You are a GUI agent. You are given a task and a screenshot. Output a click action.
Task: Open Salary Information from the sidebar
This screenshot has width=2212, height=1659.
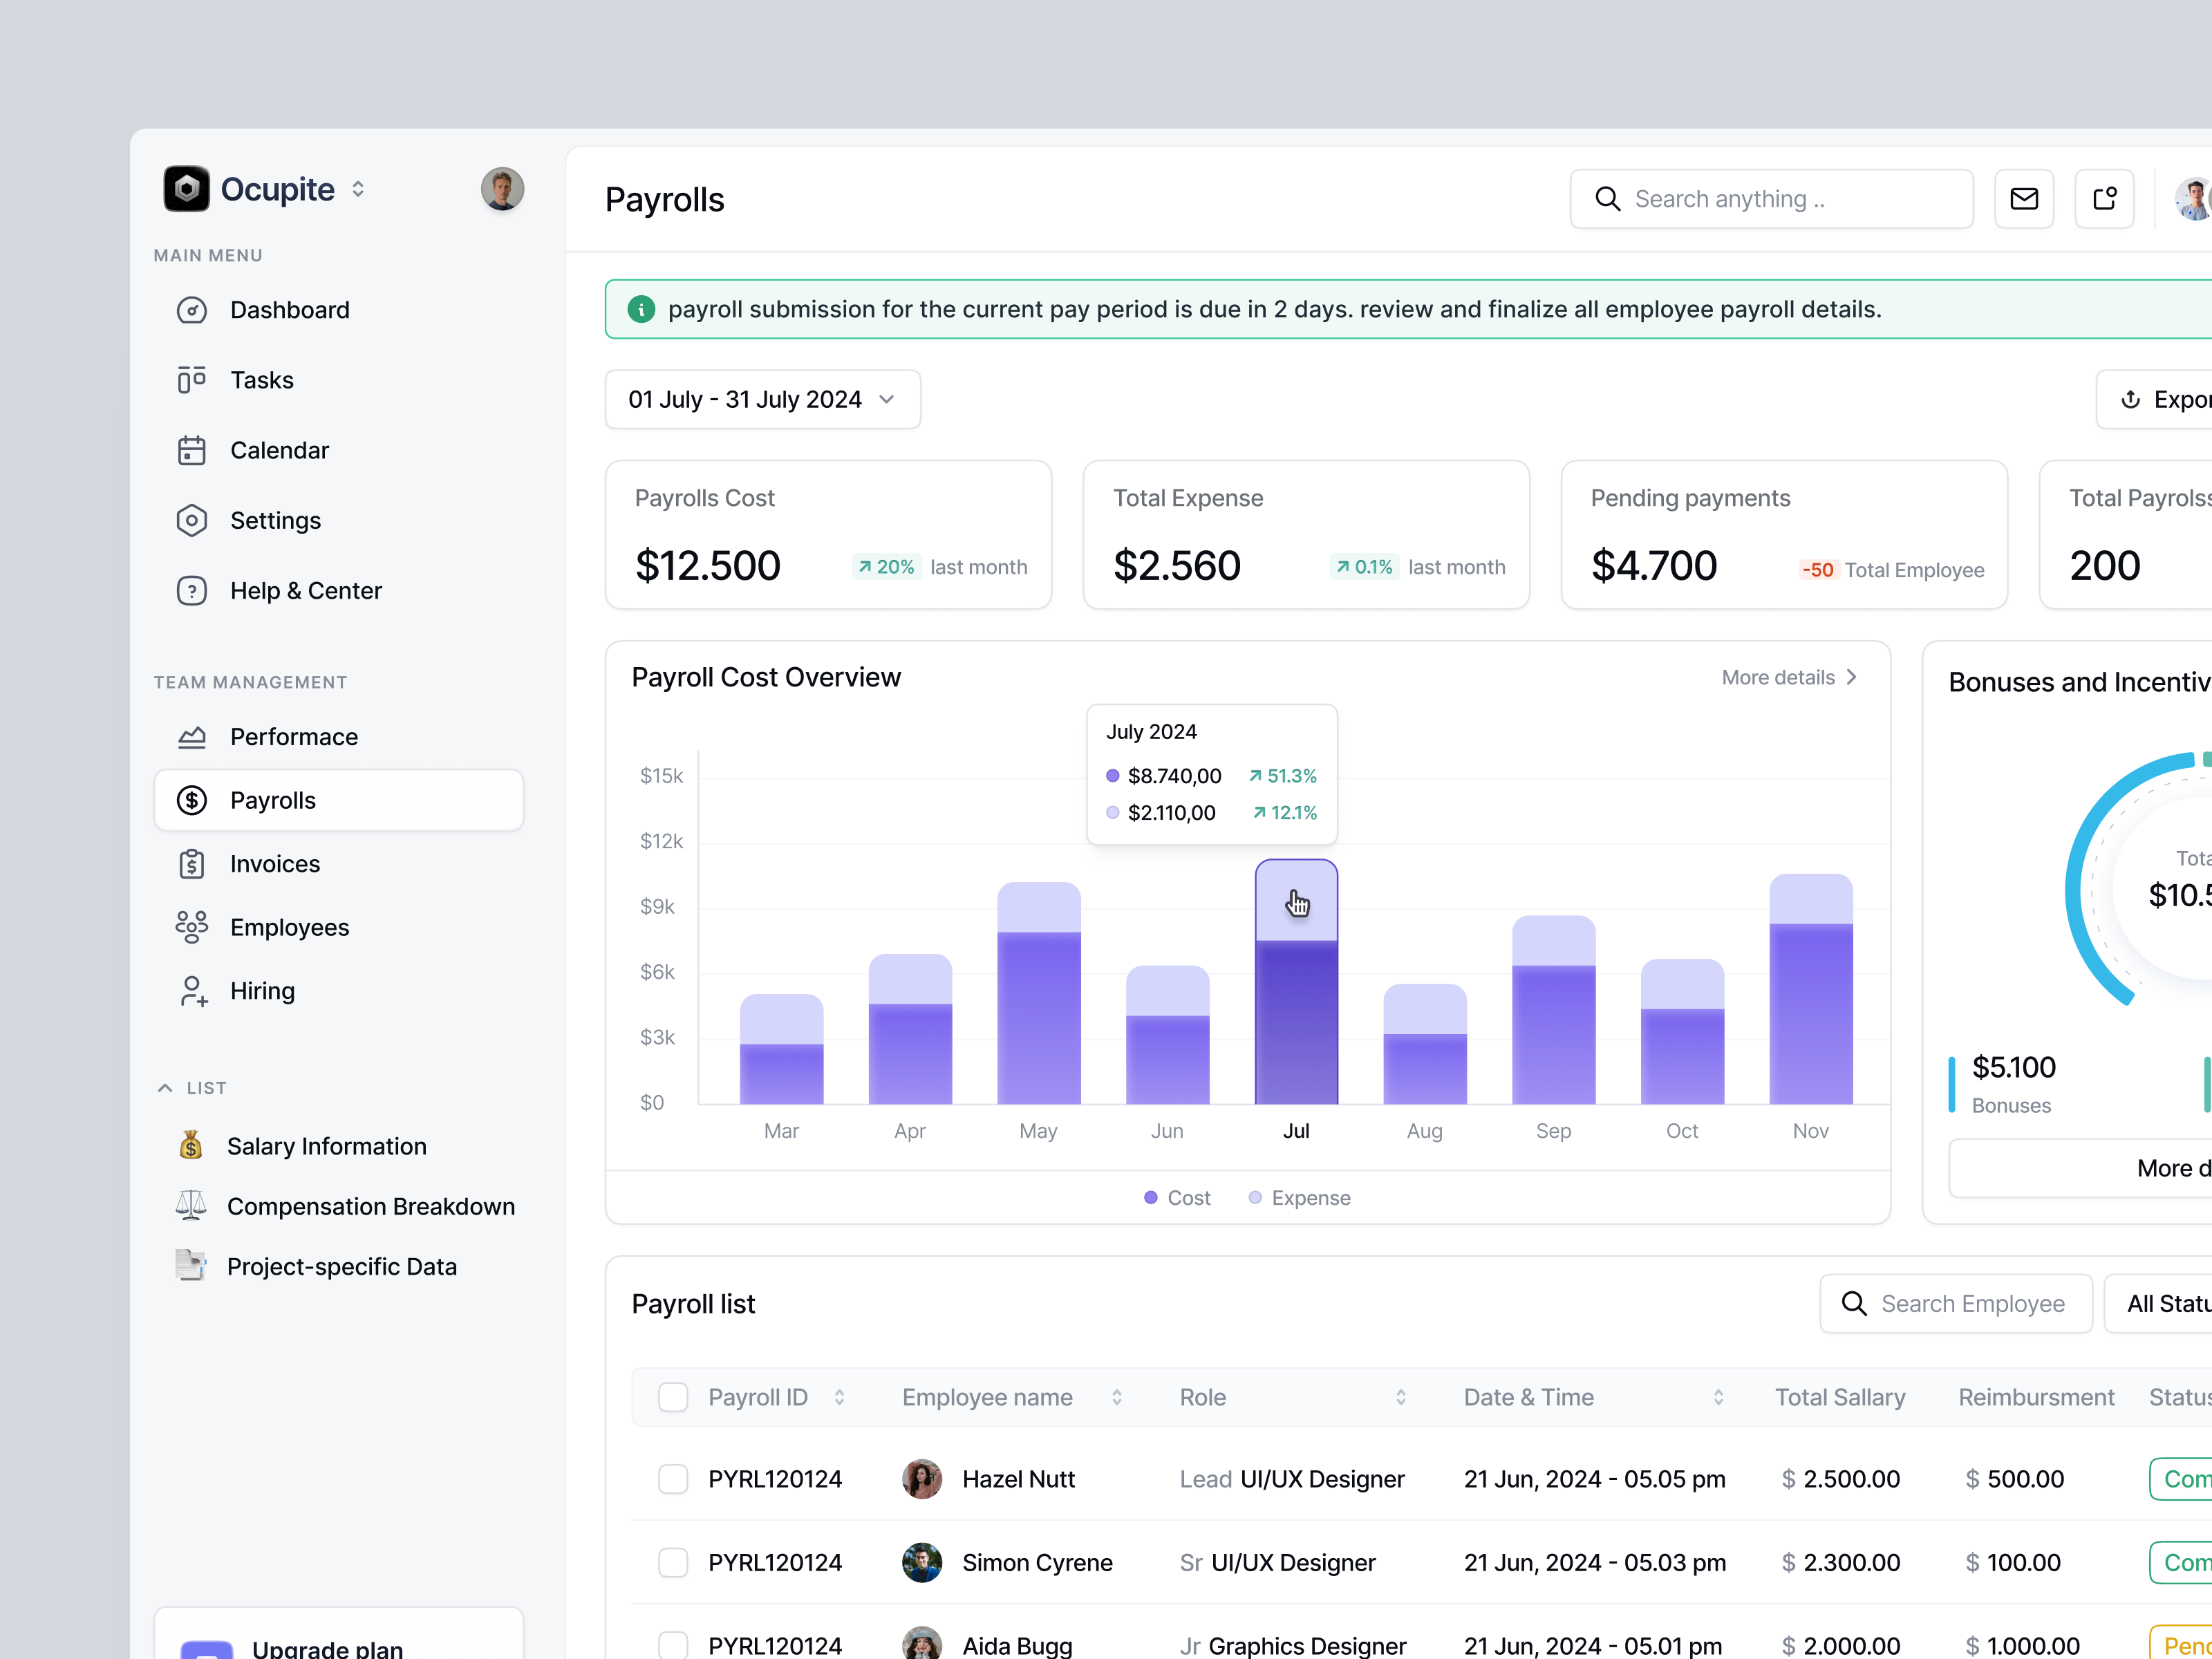click(327, 1146)
